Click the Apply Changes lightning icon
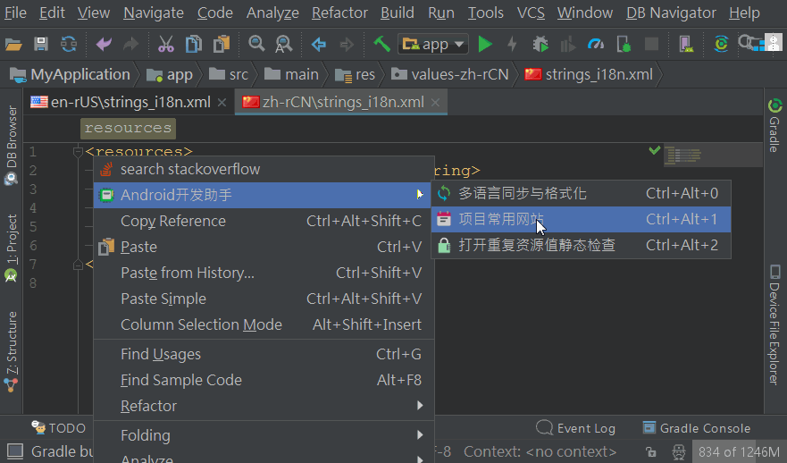787x463 pixels. click(513, 45)
